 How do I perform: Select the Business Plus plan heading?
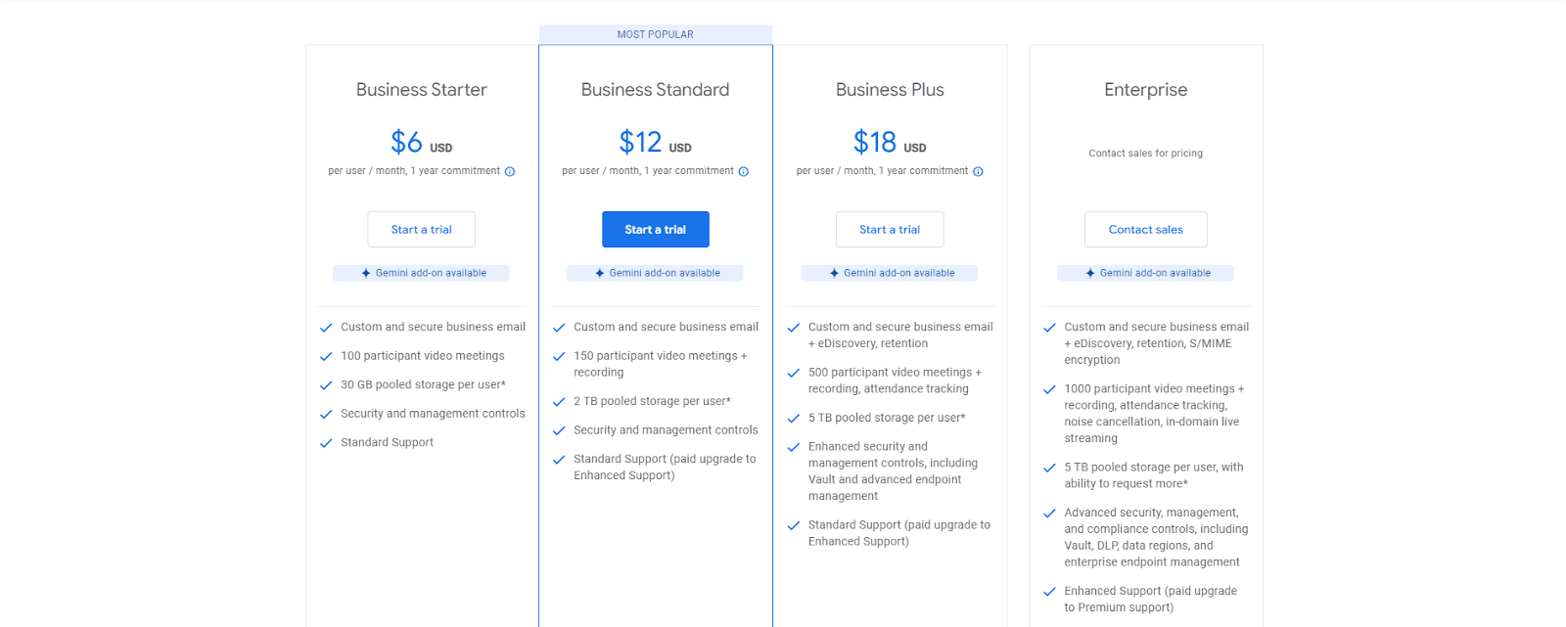coord(890,90)
